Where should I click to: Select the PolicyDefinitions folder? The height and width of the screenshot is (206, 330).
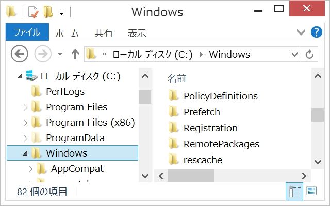(x=221, y=96)
